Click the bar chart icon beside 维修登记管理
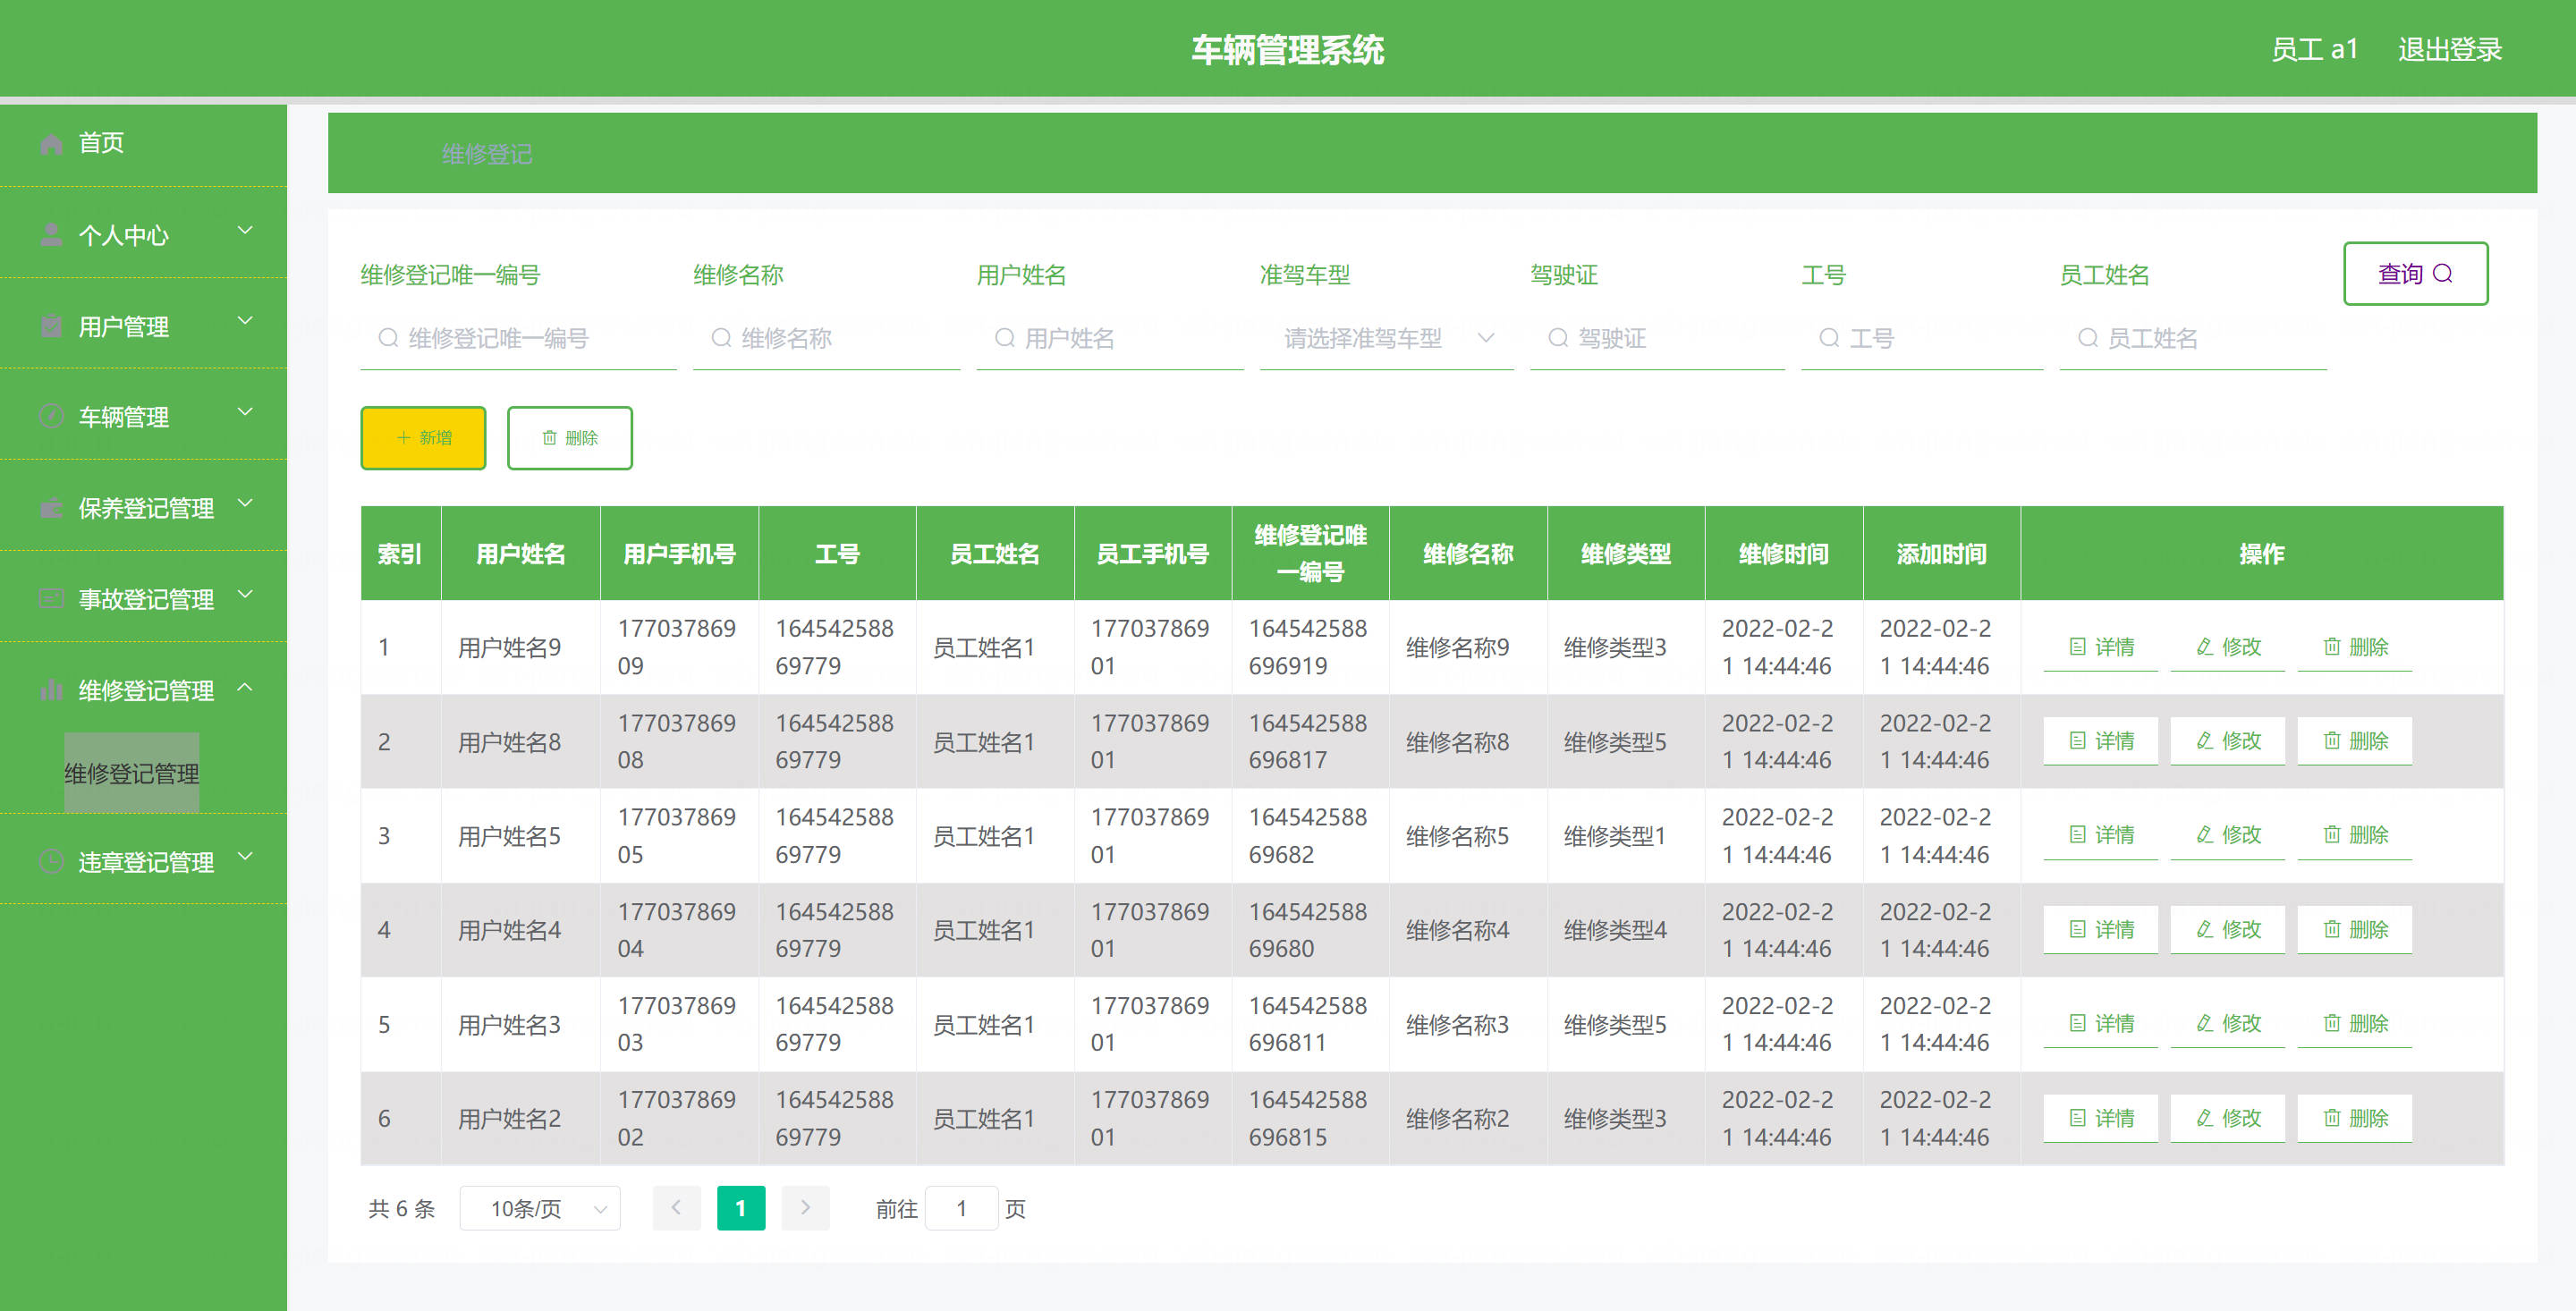 [x=51, y=690]
